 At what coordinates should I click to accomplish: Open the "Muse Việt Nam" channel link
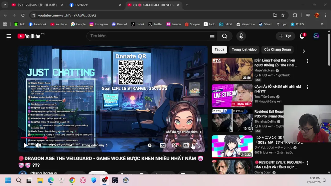tap(264, 70)
